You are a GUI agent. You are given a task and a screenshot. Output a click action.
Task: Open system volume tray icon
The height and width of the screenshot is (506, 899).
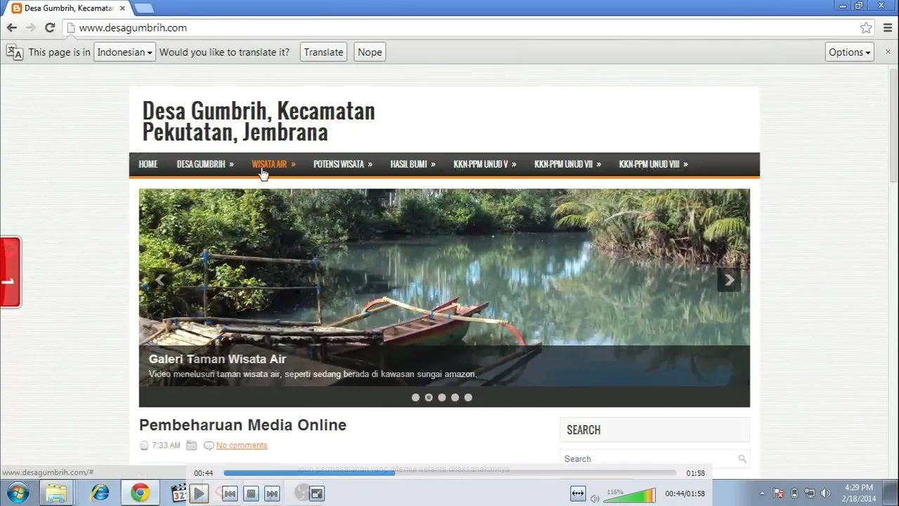pos(826,493)
